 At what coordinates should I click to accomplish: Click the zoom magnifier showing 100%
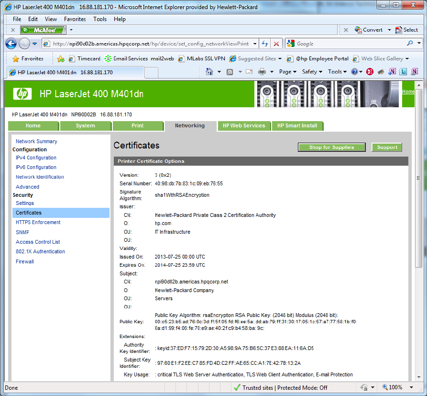point(393,387)
